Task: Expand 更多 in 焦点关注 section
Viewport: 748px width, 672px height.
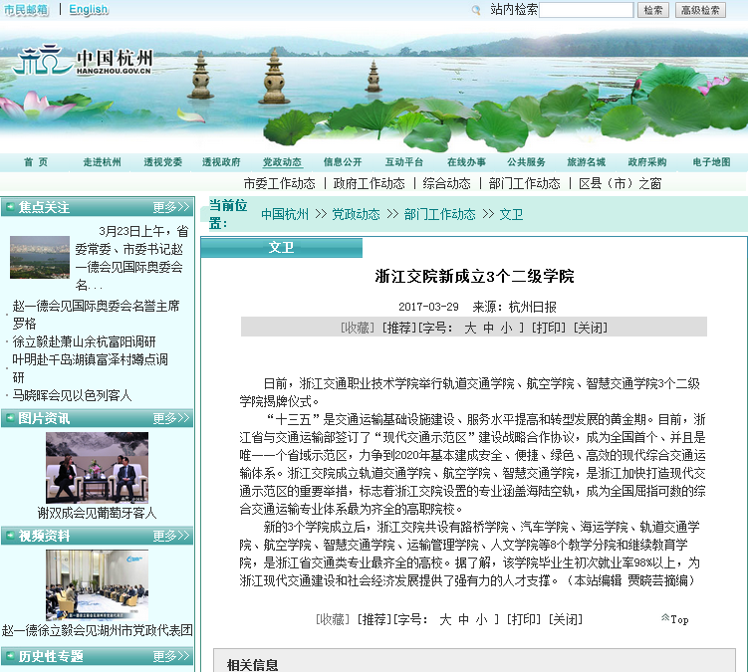Action: click(170, 207)
